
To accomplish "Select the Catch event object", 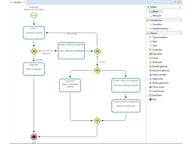I will (x=156, y=91).
